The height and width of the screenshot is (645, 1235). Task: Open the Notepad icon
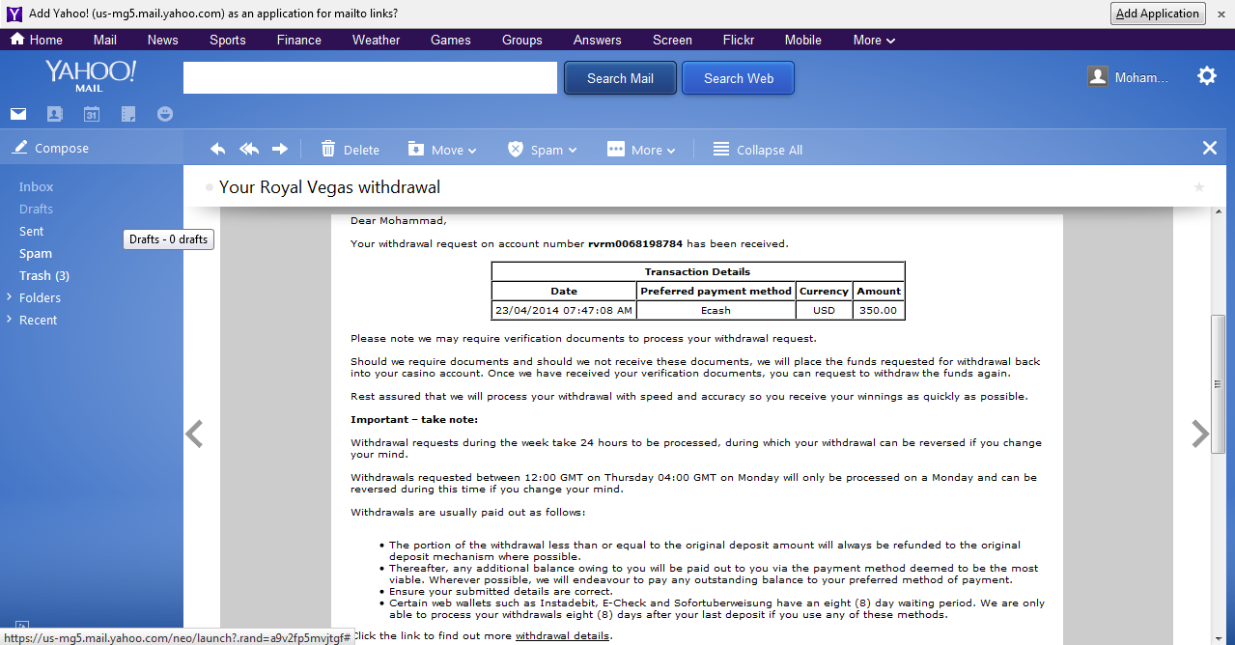coord(128,114)
